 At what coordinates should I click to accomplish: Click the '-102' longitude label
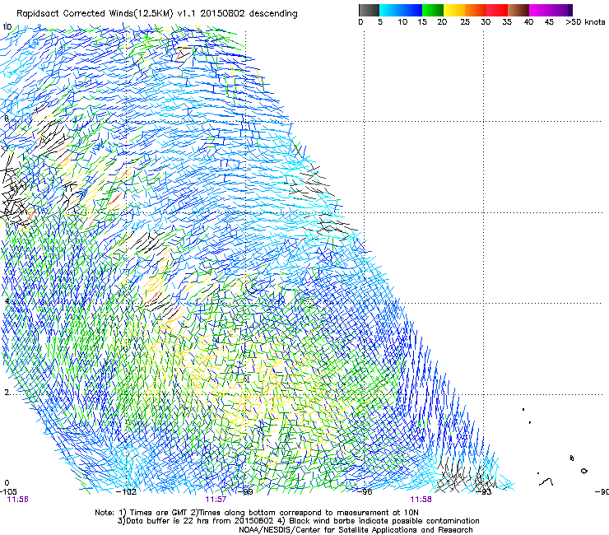tap(127, 492)
